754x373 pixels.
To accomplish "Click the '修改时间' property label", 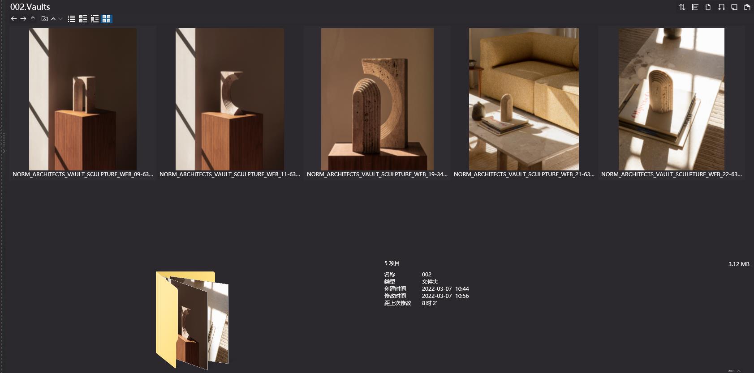I will point(395,296).
